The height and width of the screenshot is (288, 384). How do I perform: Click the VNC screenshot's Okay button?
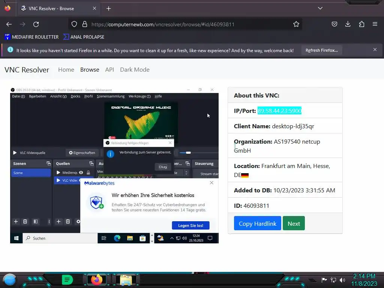[x=163, y=167]
